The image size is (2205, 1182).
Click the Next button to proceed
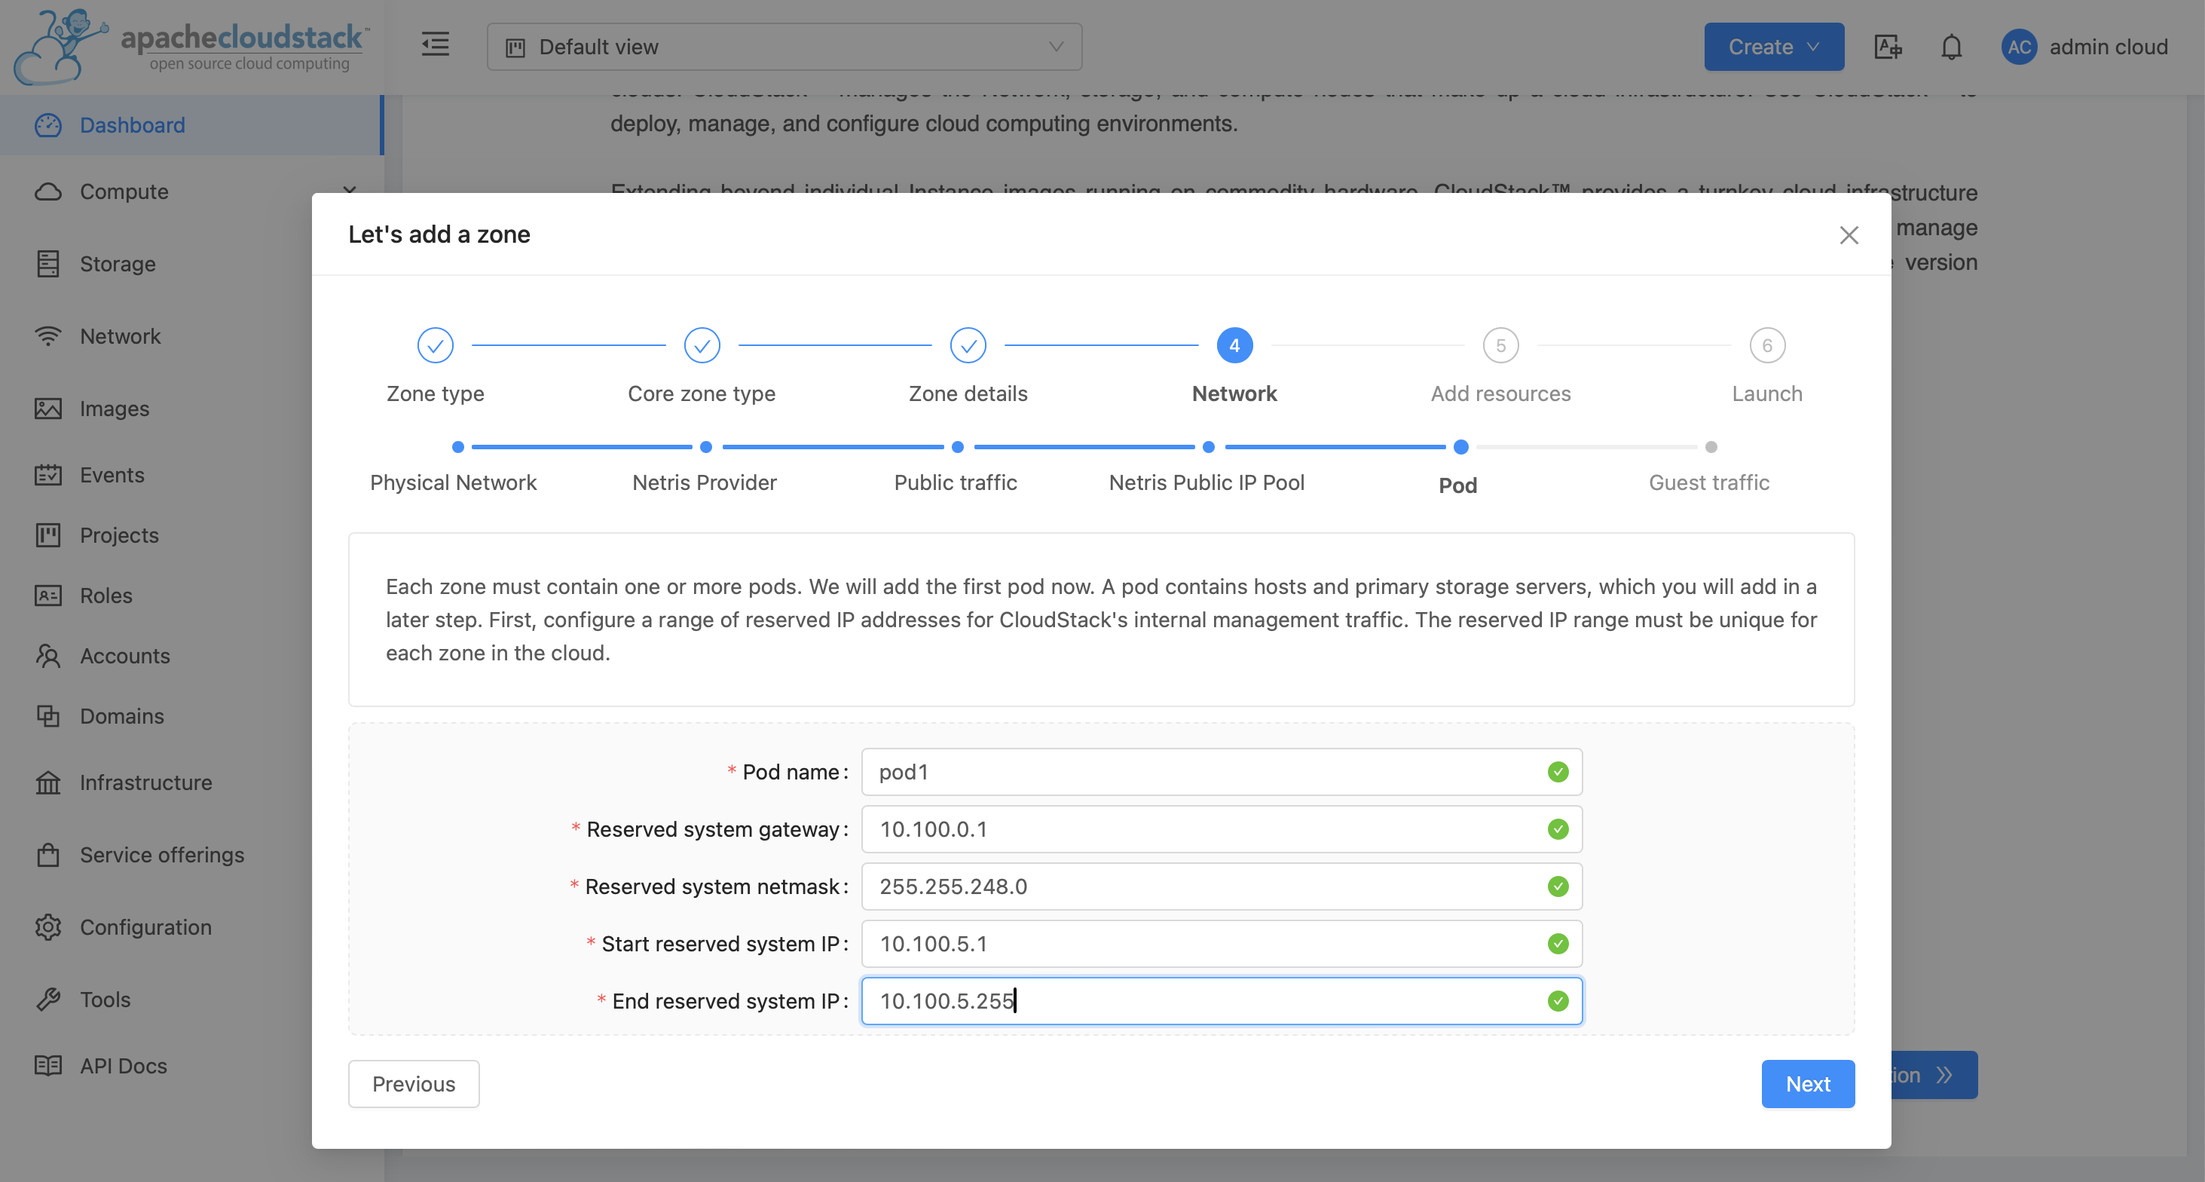pos(1809,1082)
